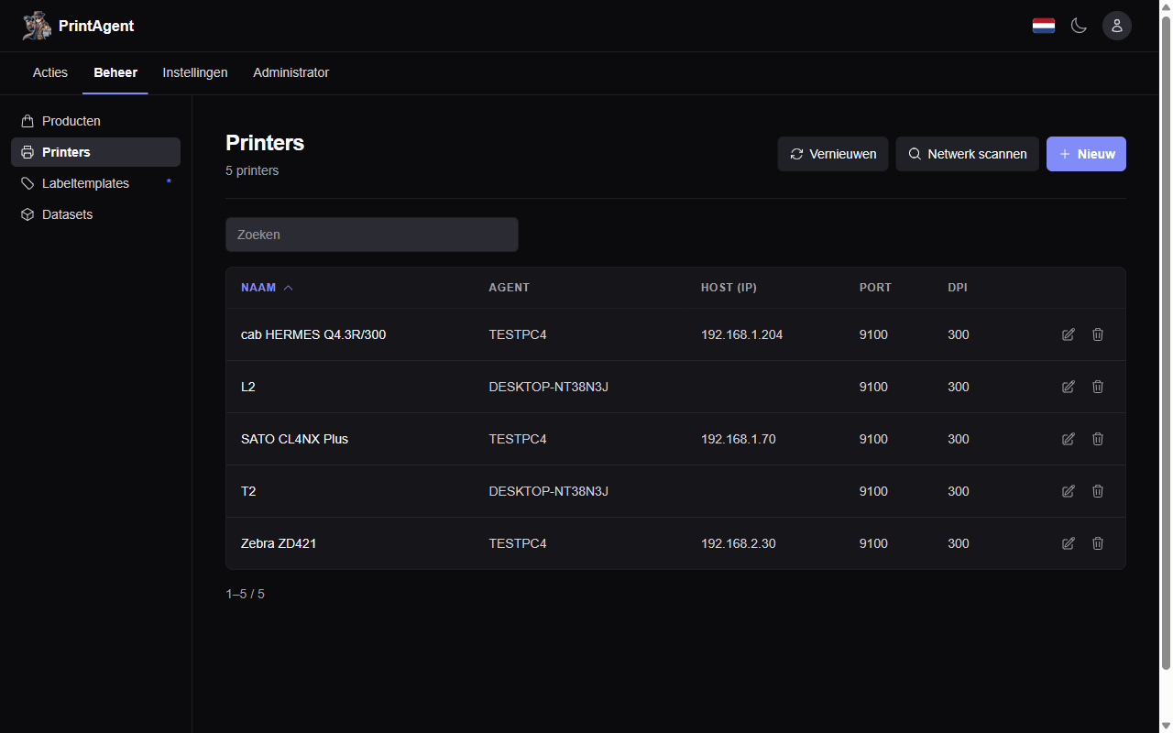1173x733 pixels.
Task: Click TESTPC4 agent in Zebra ZD421 row
Action: click(x=518, y=543)
